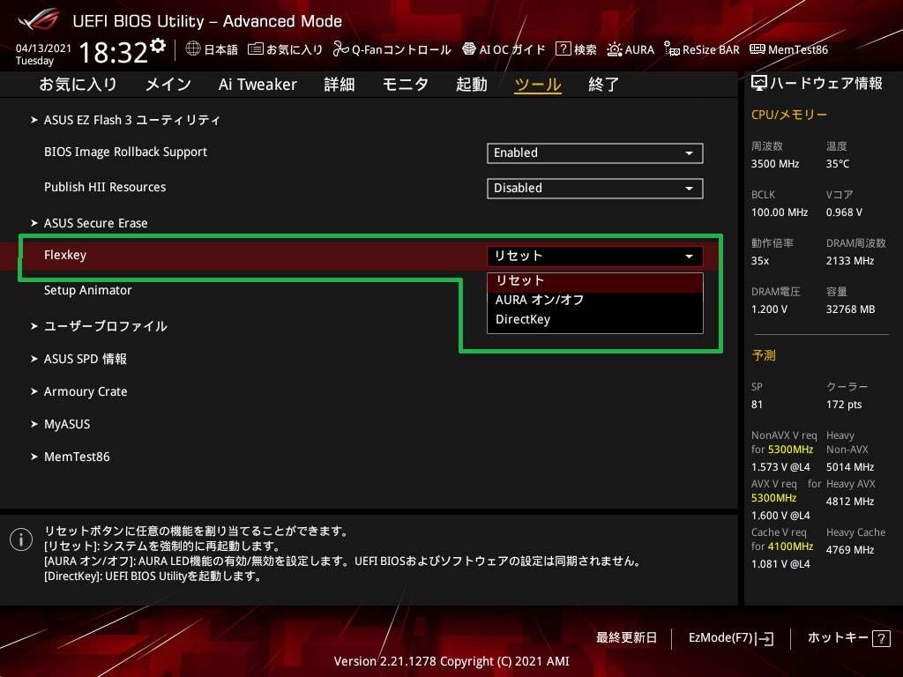
Task: Open ReSize BAR icon
Action: (x=671, y=49)
